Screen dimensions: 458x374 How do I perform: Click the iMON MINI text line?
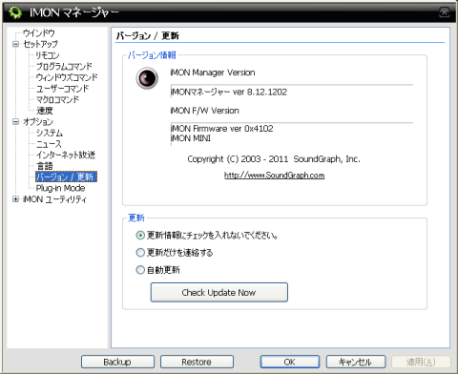(x=191, y=138)
